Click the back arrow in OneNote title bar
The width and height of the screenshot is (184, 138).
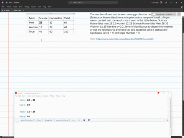tap(7, 3)
